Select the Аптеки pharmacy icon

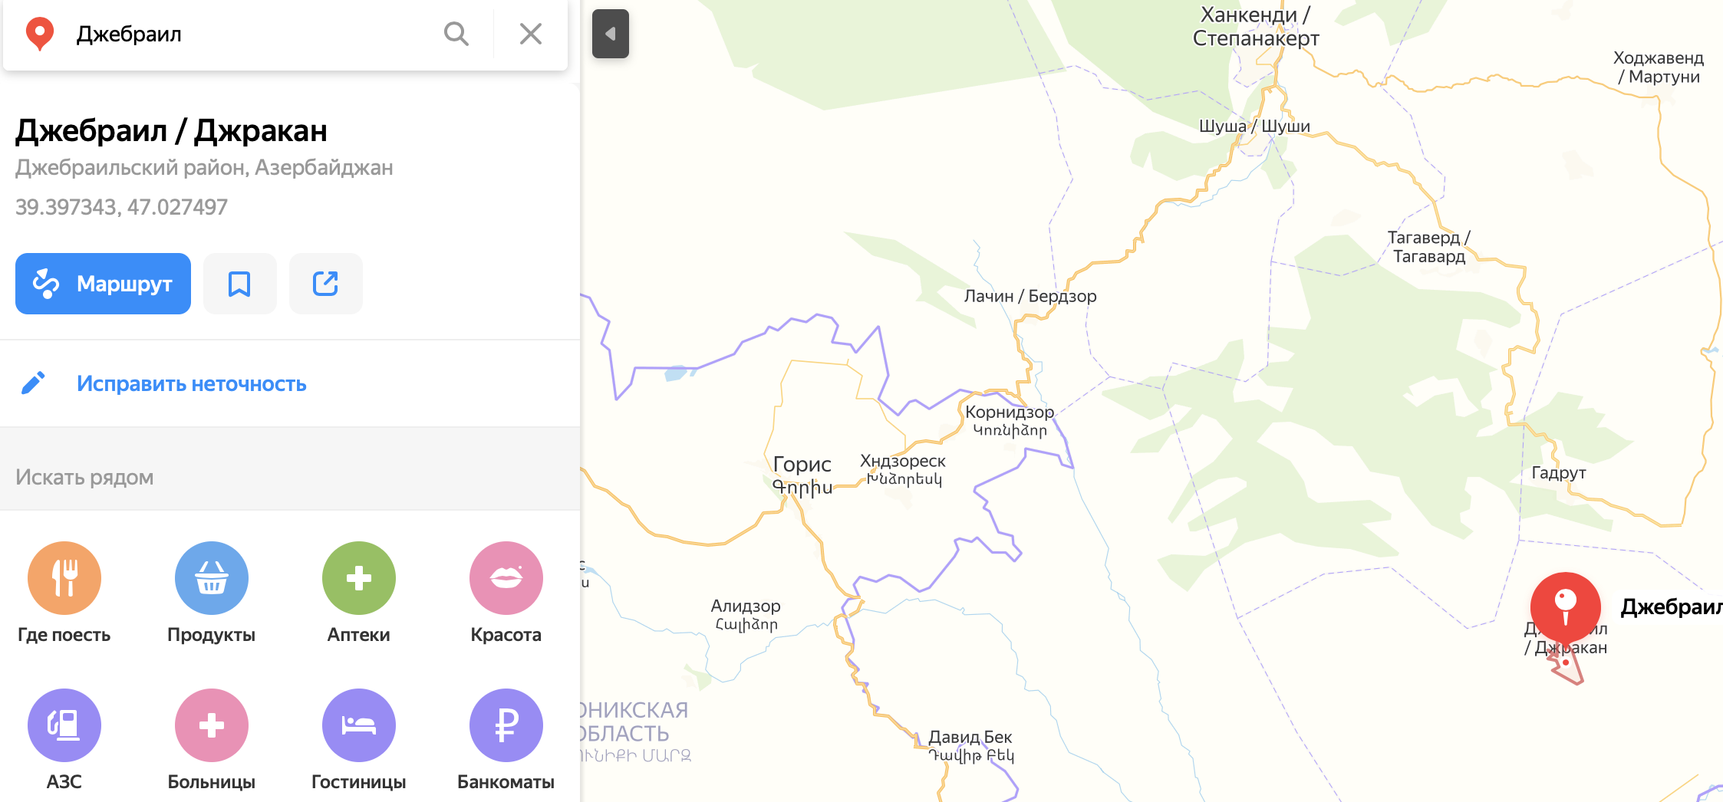[x=359, y=578]
